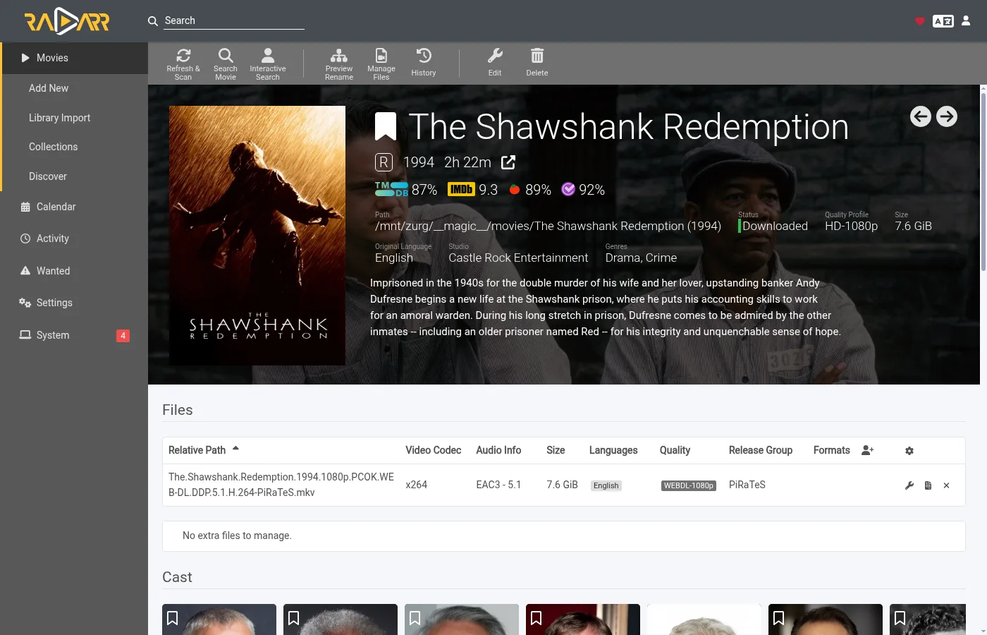Click the English language label in file row
The width and height of the screenshot is (987, 635).
tap(606, 485)
